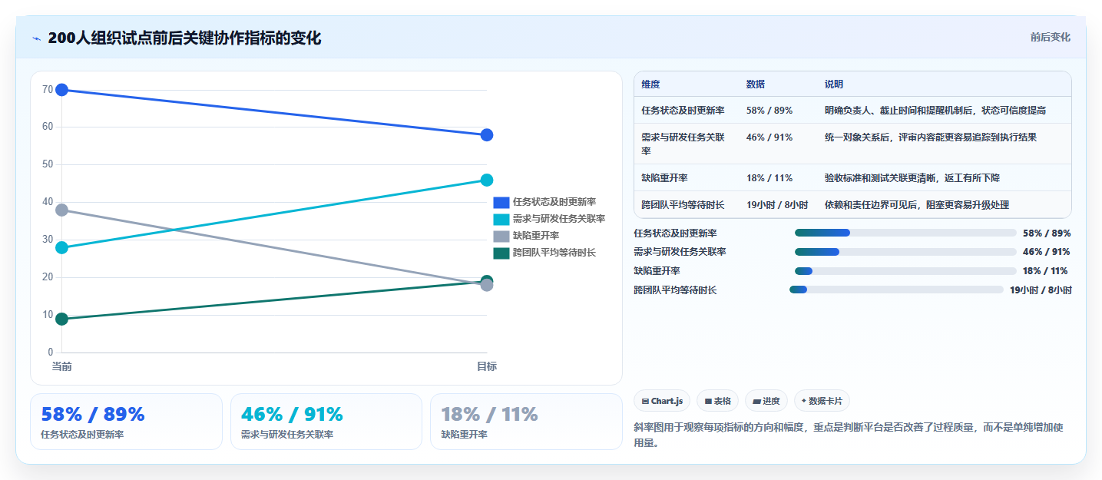Click the 维度 column header
This screenshot has width=1102, height=480.
click(650, 84)
